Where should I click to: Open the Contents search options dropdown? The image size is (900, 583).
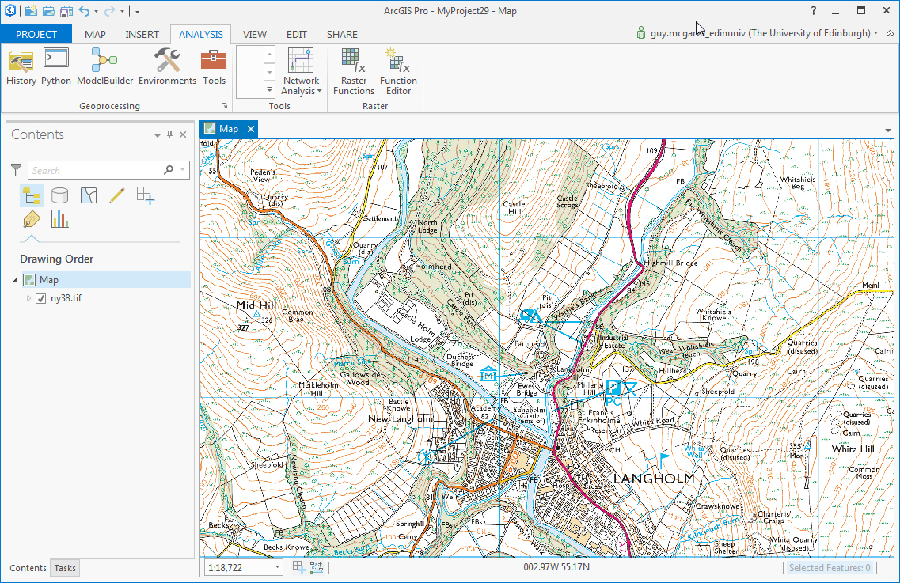183,170
